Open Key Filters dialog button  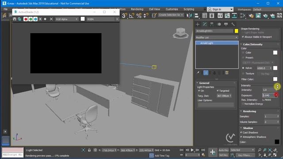[x=245, y=155]
